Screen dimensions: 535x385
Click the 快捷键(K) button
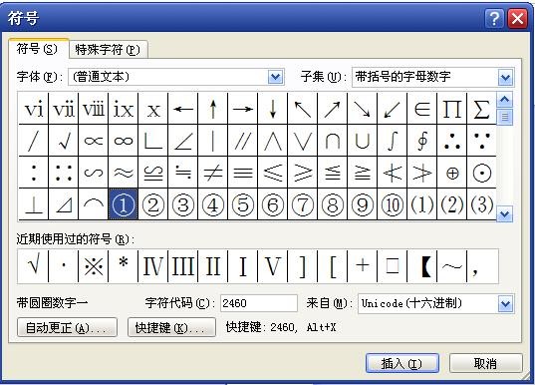171,327
